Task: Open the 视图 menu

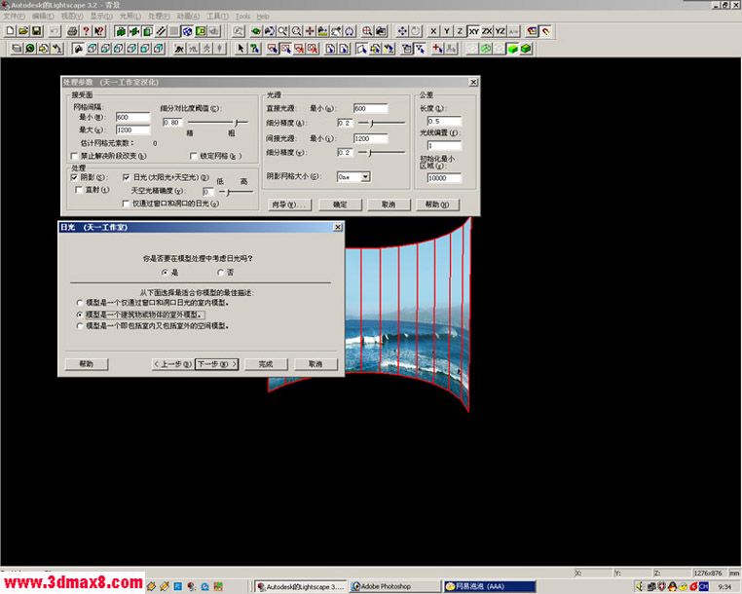Action: point(72,17)
